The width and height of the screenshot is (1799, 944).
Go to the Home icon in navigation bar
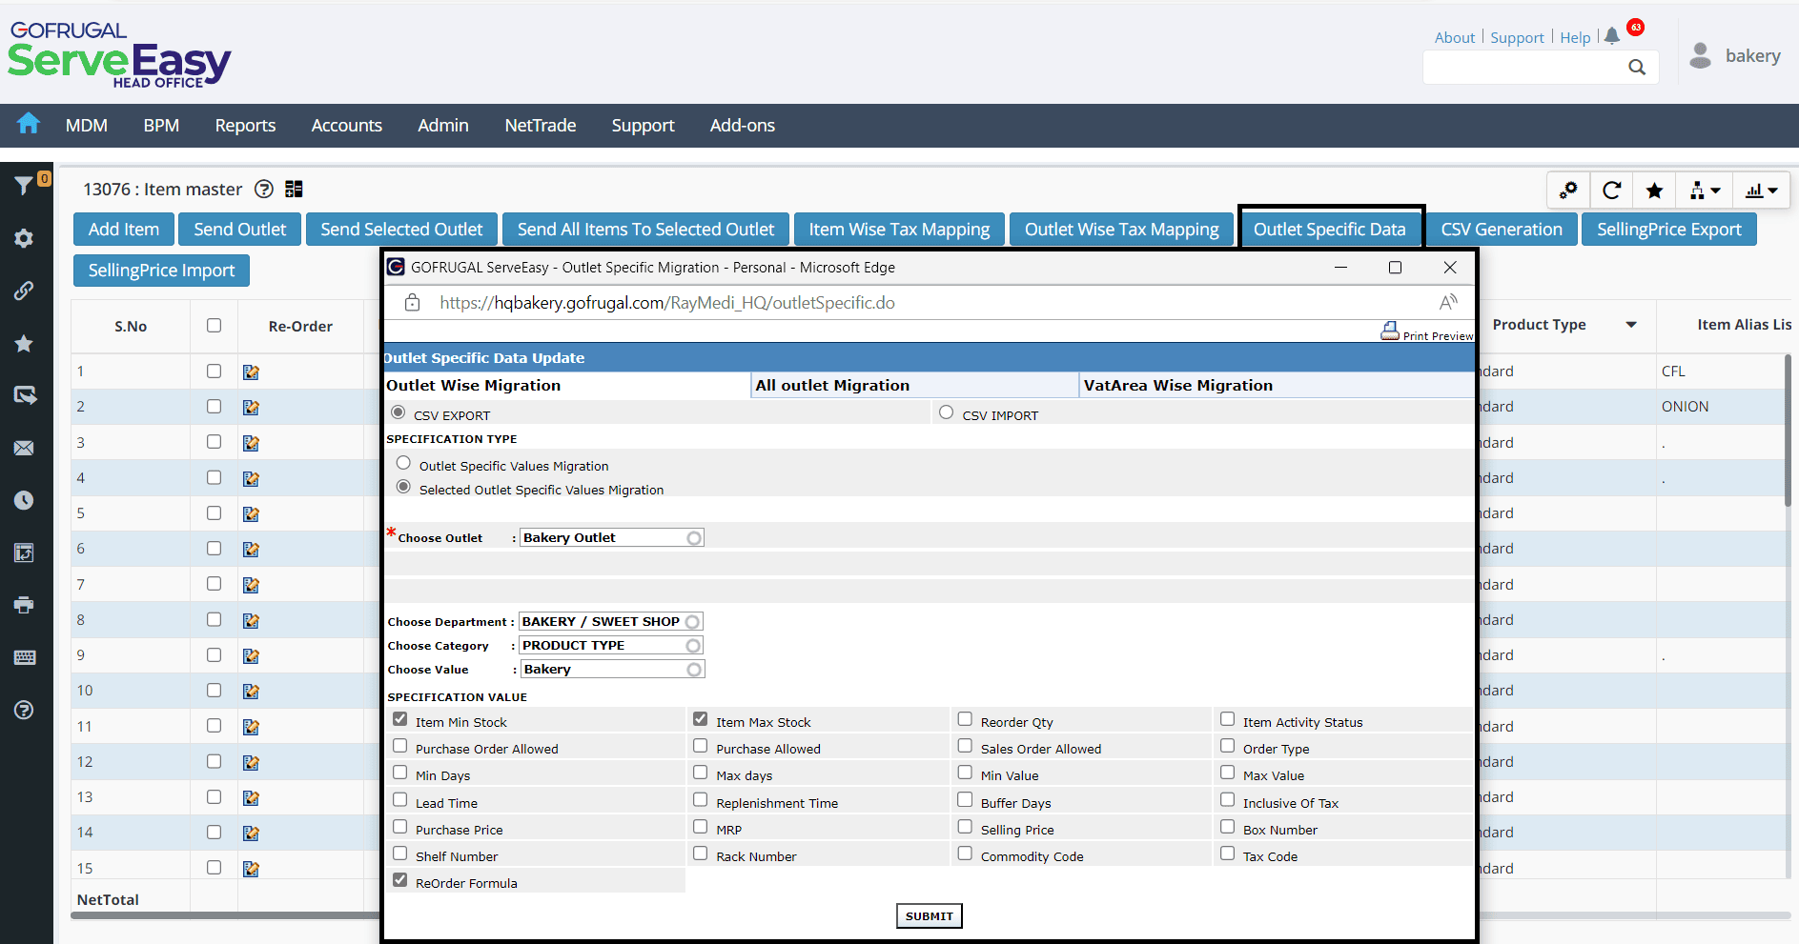coord(29,124)
